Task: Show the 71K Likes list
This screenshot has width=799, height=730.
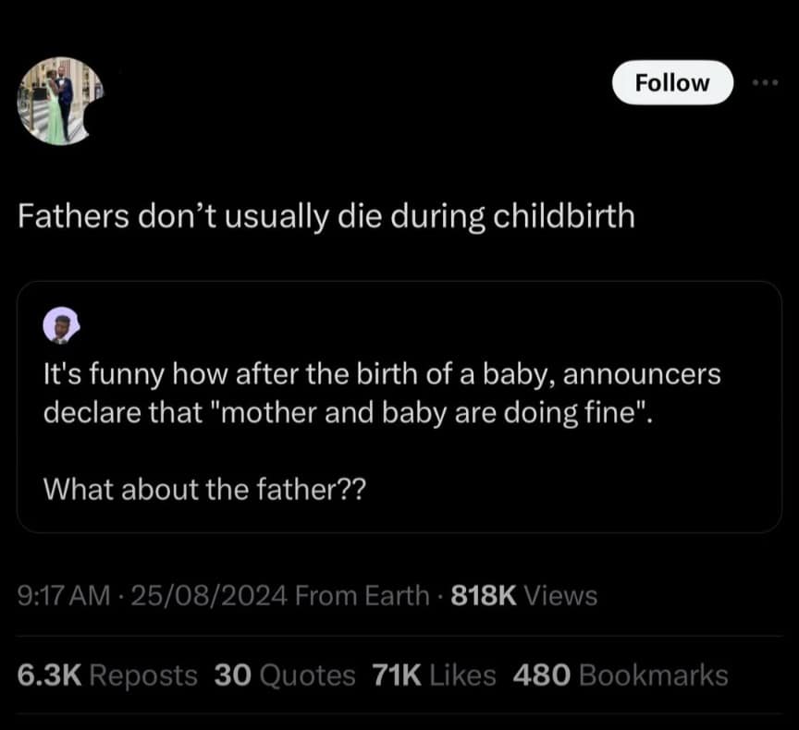Action: pos(433,675)
